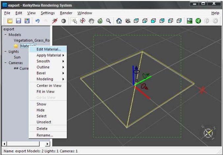Open the File menu
This screenshot has height=155, width=223.
(7, 13)
